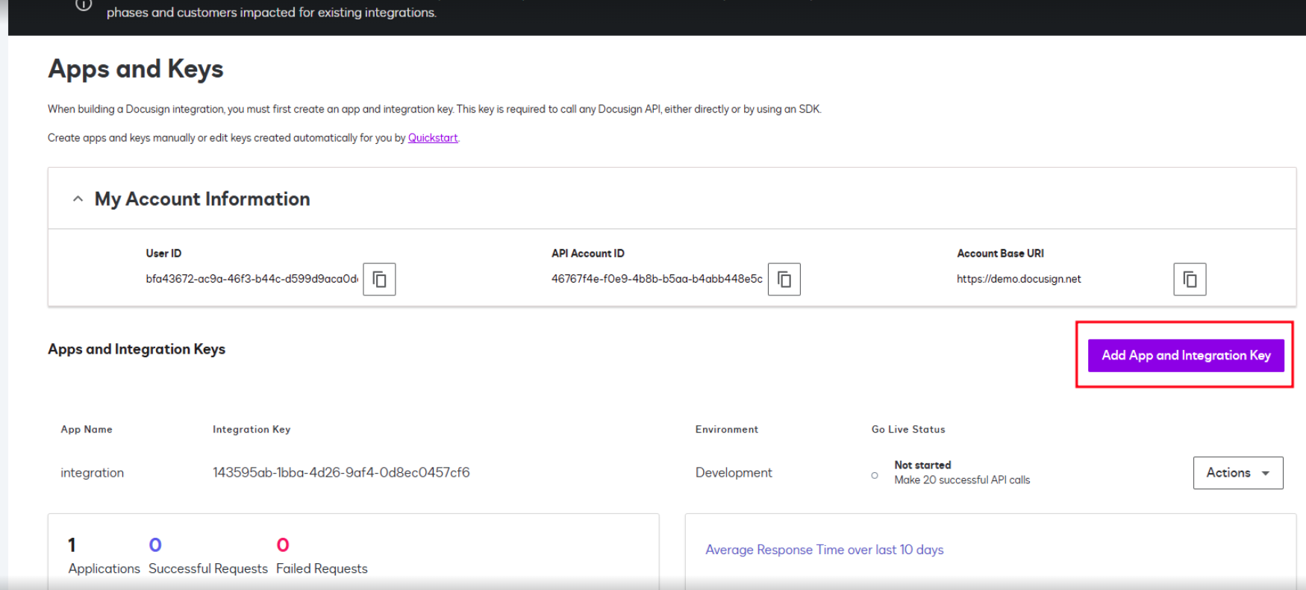Click the Environment column header

tap(726, 430)
